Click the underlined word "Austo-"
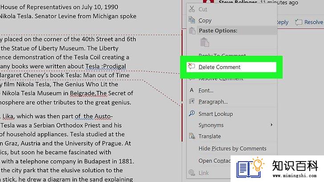Viewport: 324px width, 182px height. (103, 116)
